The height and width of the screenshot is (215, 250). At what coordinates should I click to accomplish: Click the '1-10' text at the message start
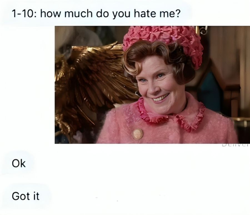point(23,14)
